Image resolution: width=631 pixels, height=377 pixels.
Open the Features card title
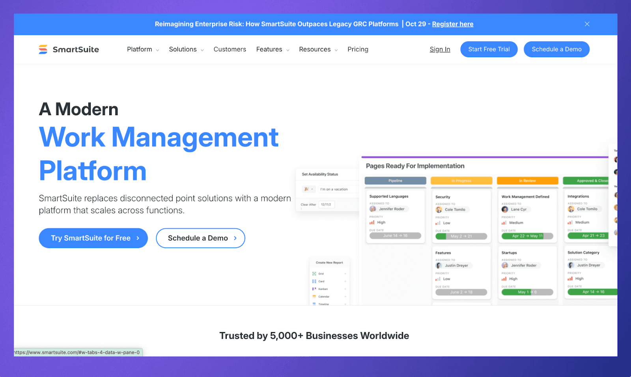tap(443, 253)
